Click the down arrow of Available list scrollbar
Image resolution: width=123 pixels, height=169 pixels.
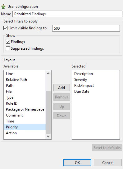click(48, 136)
